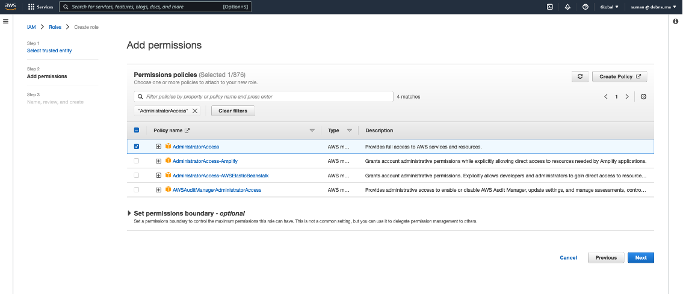Return to Step 1 Select trusted entity

(49, 51)
